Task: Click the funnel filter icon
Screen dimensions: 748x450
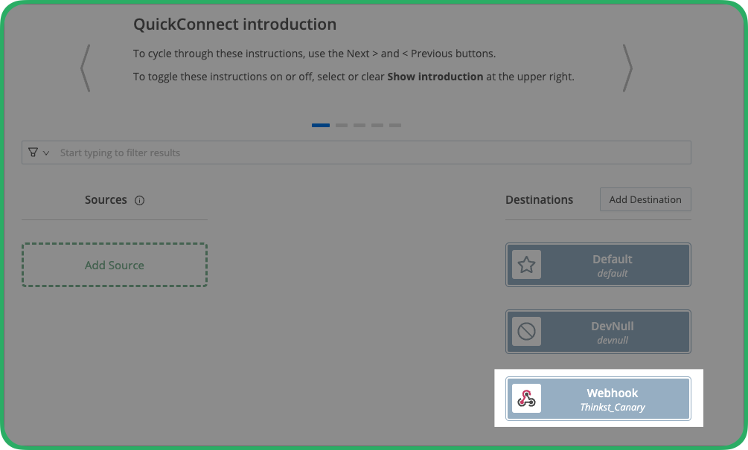Action: click(33, 152)
